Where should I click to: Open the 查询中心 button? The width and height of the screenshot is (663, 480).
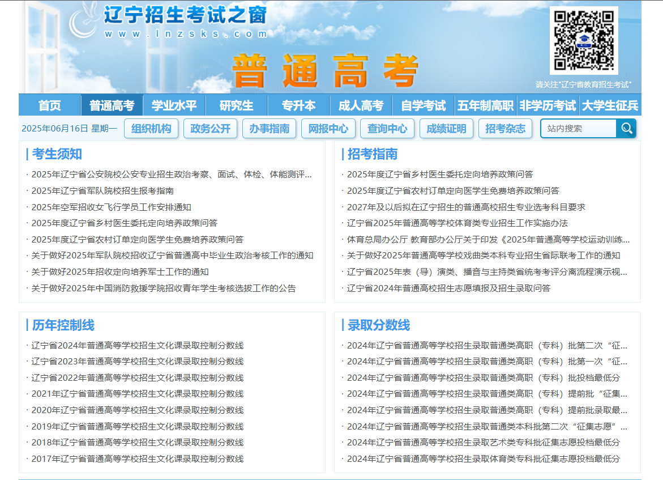387,129
